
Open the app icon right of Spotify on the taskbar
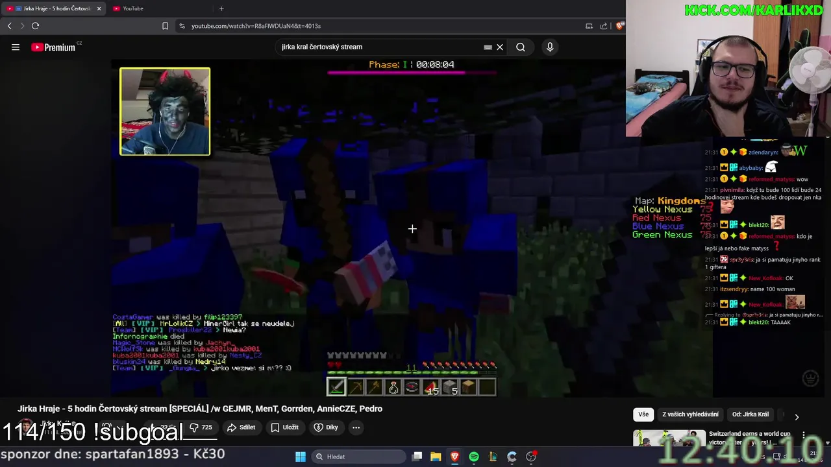coord(493,457)
